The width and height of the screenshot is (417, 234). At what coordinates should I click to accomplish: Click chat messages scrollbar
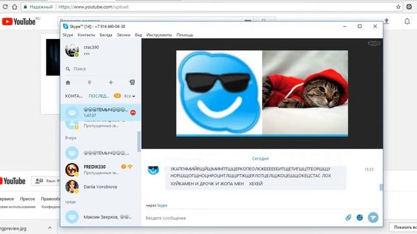coord(381,187)
